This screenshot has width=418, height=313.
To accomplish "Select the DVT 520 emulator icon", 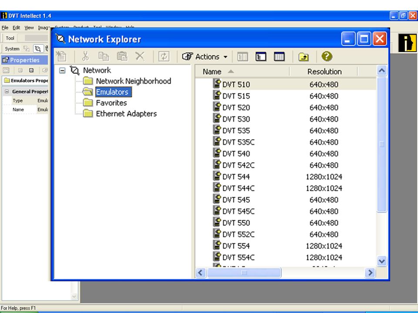I will [217, 107].
